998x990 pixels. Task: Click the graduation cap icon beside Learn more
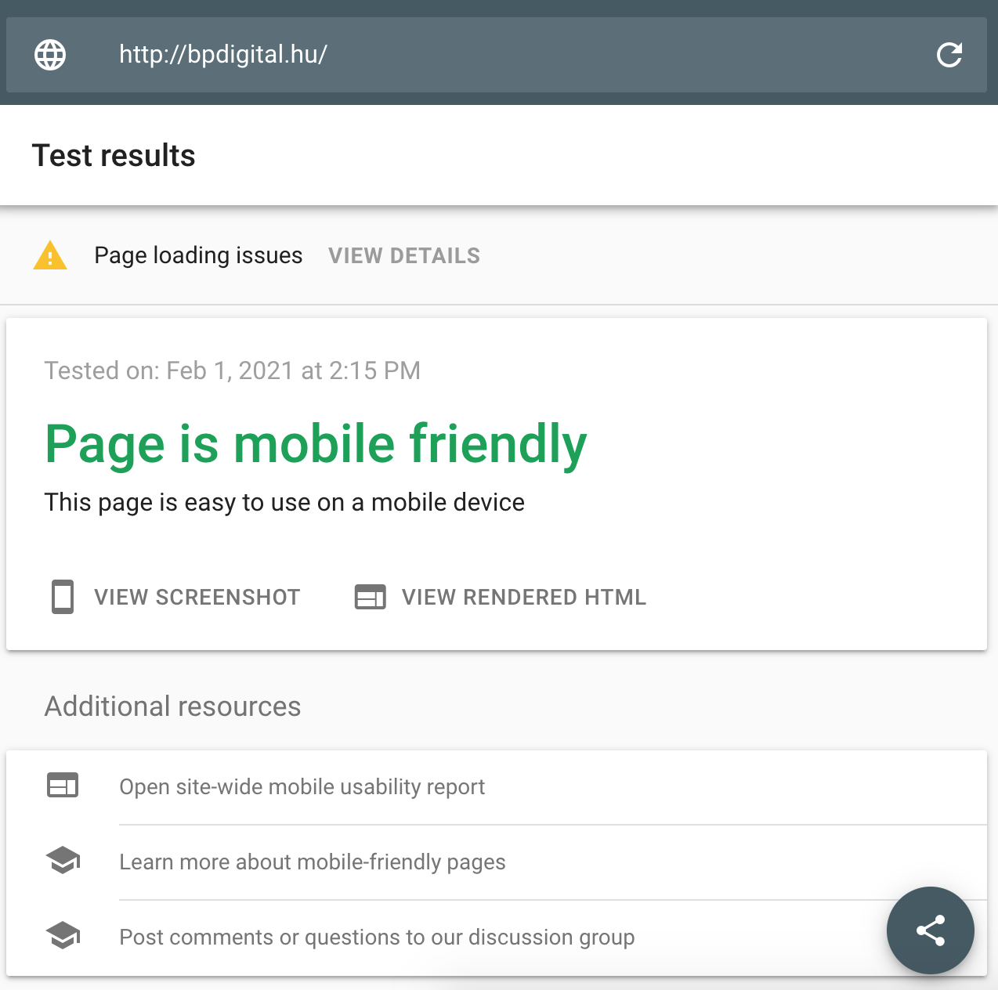(63, 860)
